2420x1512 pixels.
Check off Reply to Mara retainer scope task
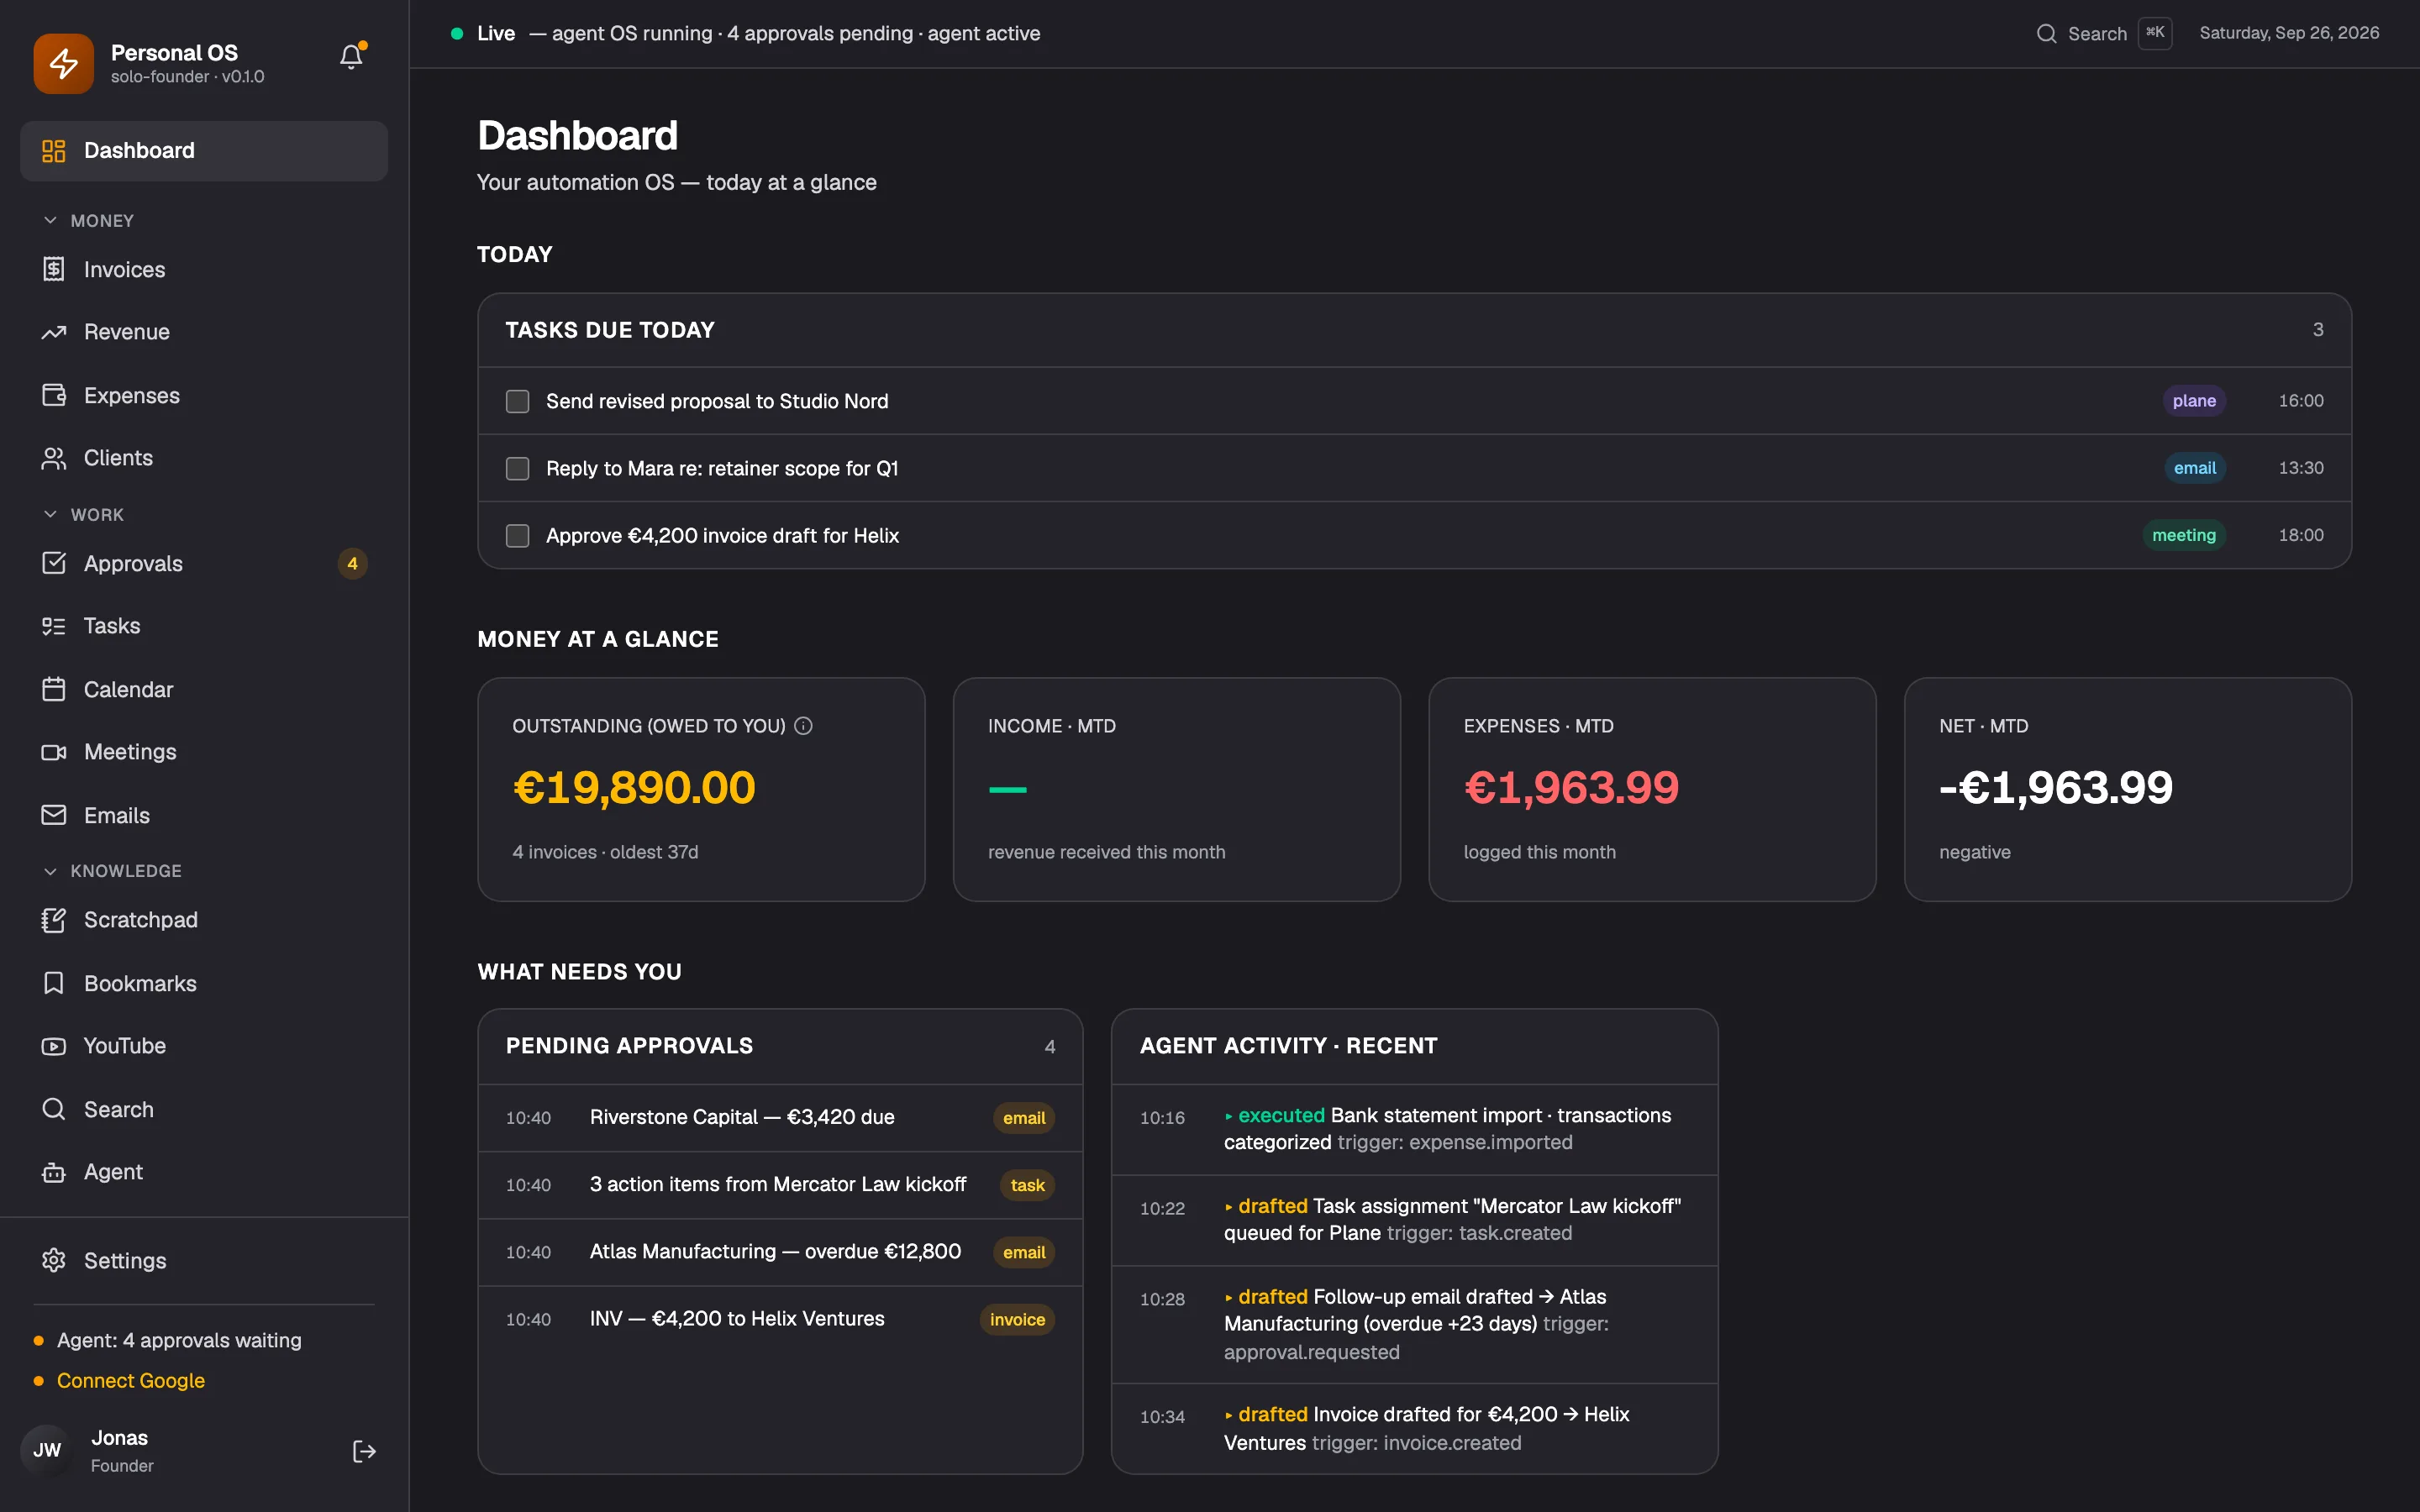coord(517,468)
